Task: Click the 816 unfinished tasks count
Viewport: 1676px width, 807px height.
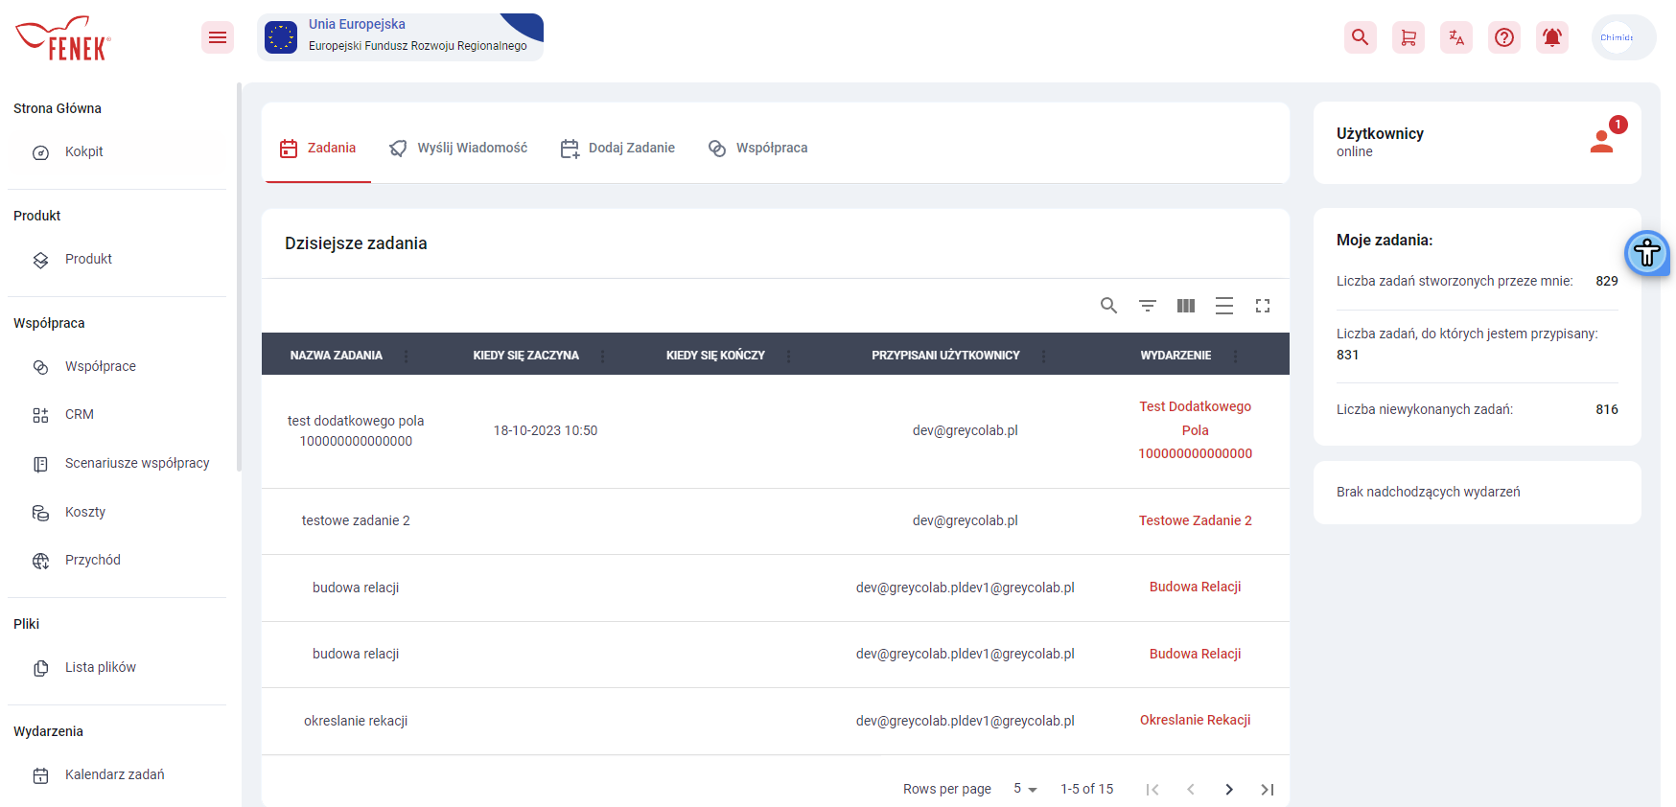Action: click(1607, 409)
